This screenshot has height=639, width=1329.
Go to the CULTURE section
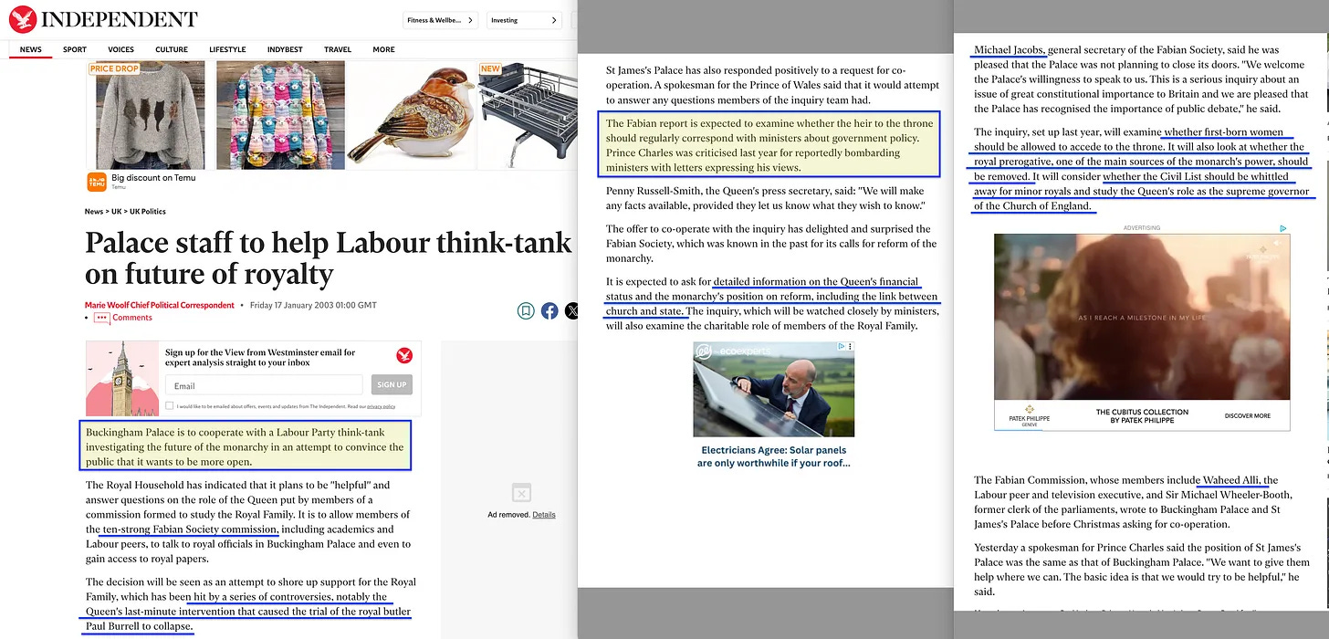(x=172, y=49)
